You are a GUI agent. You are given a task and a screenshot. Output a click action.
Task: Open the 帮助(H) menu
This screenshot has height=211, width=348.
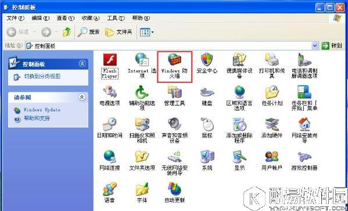(141, 18)
